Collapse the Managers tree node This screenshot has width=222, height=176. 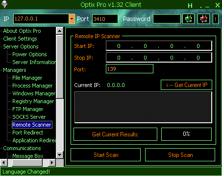(15, 70)
